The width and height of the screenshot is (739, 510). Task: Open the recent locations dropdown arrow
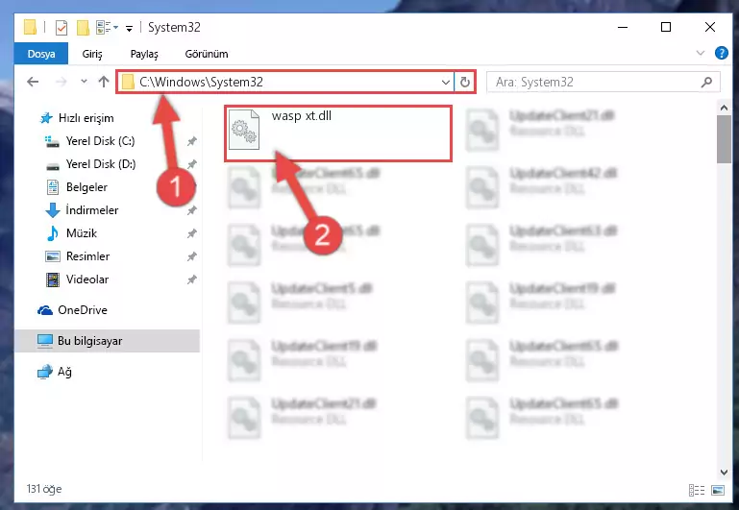[x=84, y=82]
